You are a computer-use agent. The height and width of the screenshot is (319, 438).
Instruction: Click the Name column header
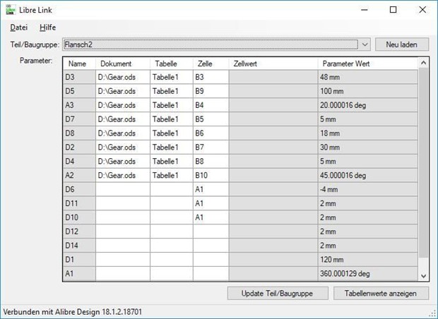pyautogui.click(x=79, y=64)
